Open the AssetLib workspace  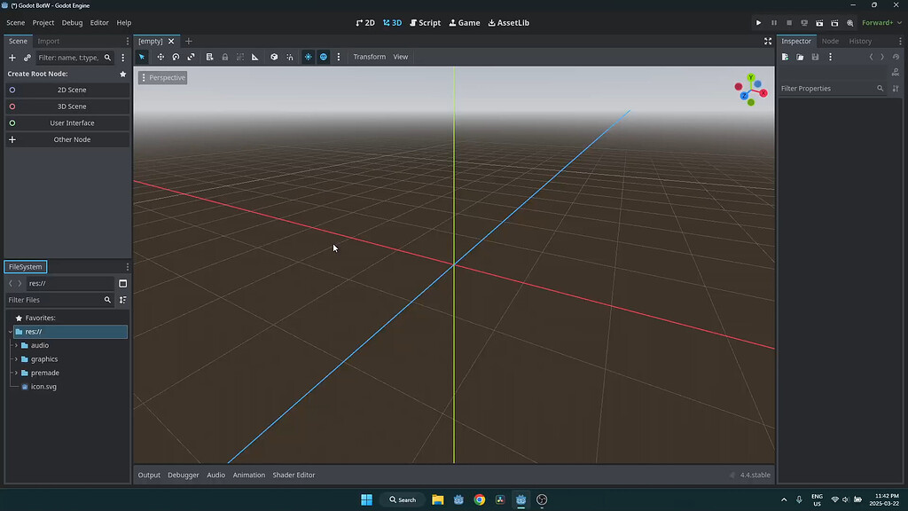(x=508, y=22)
